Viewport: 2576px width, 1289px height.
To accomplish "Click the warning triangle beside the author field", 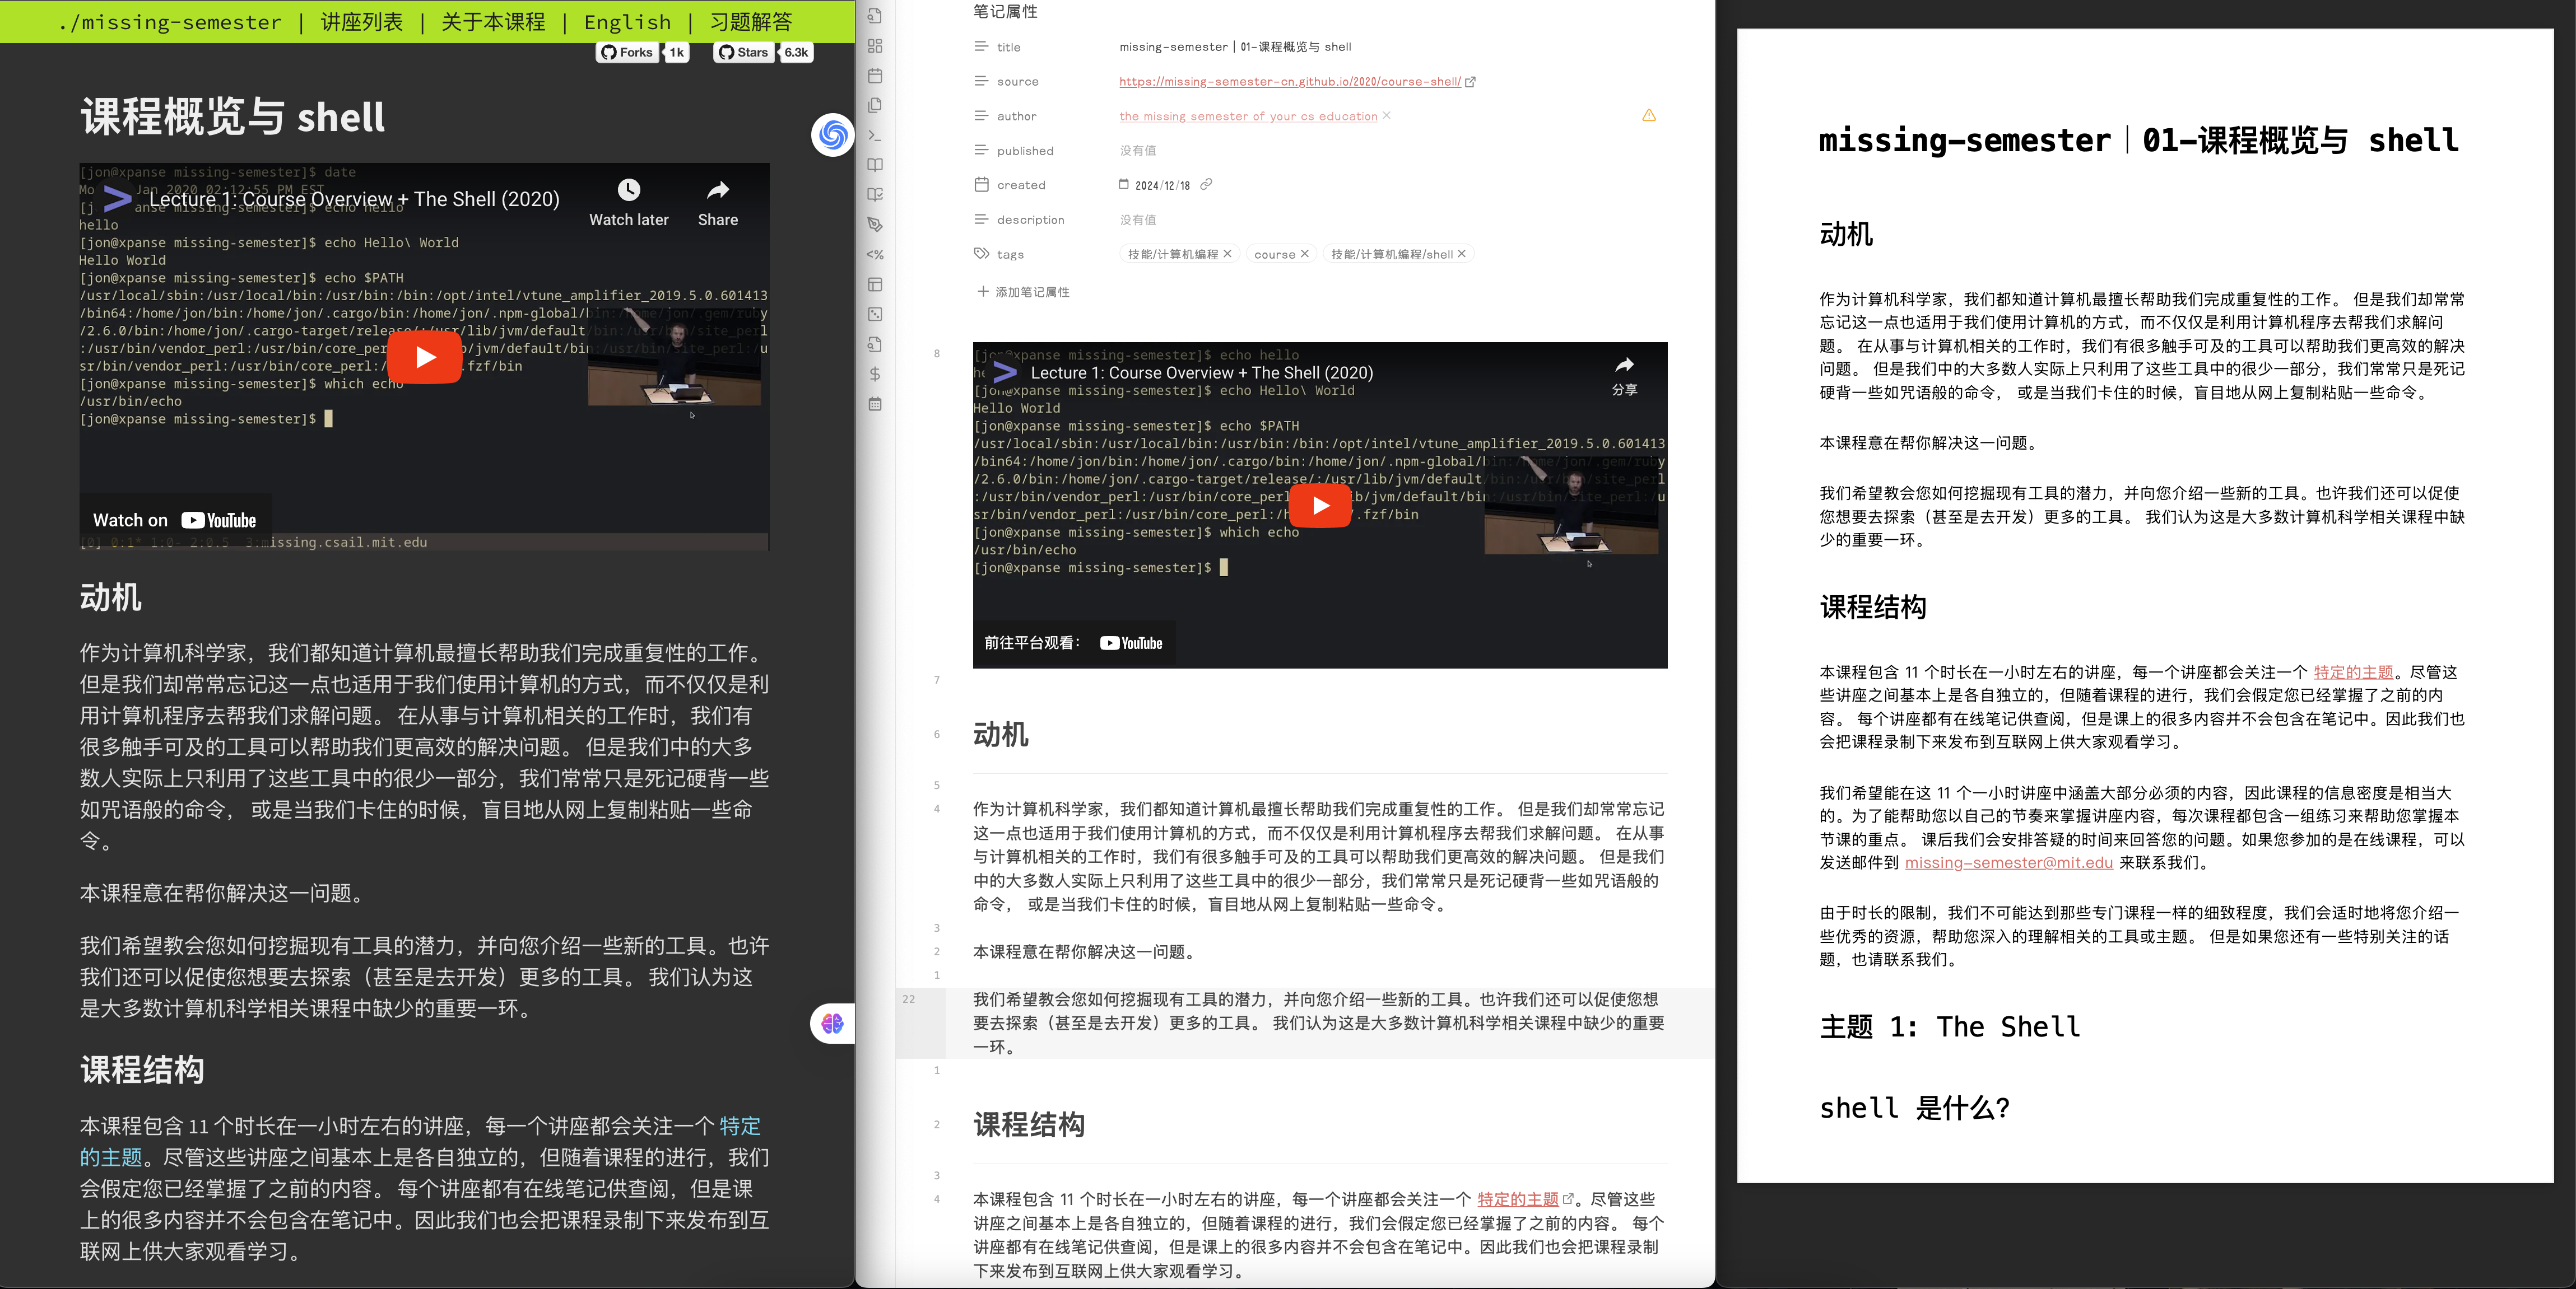I will [x=1648, y=115].
